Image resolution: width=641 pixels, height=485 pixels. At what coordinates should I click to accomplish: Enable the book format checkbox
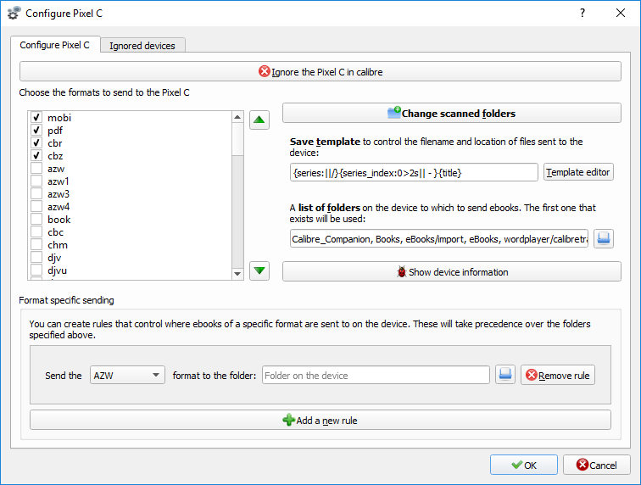click(36, 220)
